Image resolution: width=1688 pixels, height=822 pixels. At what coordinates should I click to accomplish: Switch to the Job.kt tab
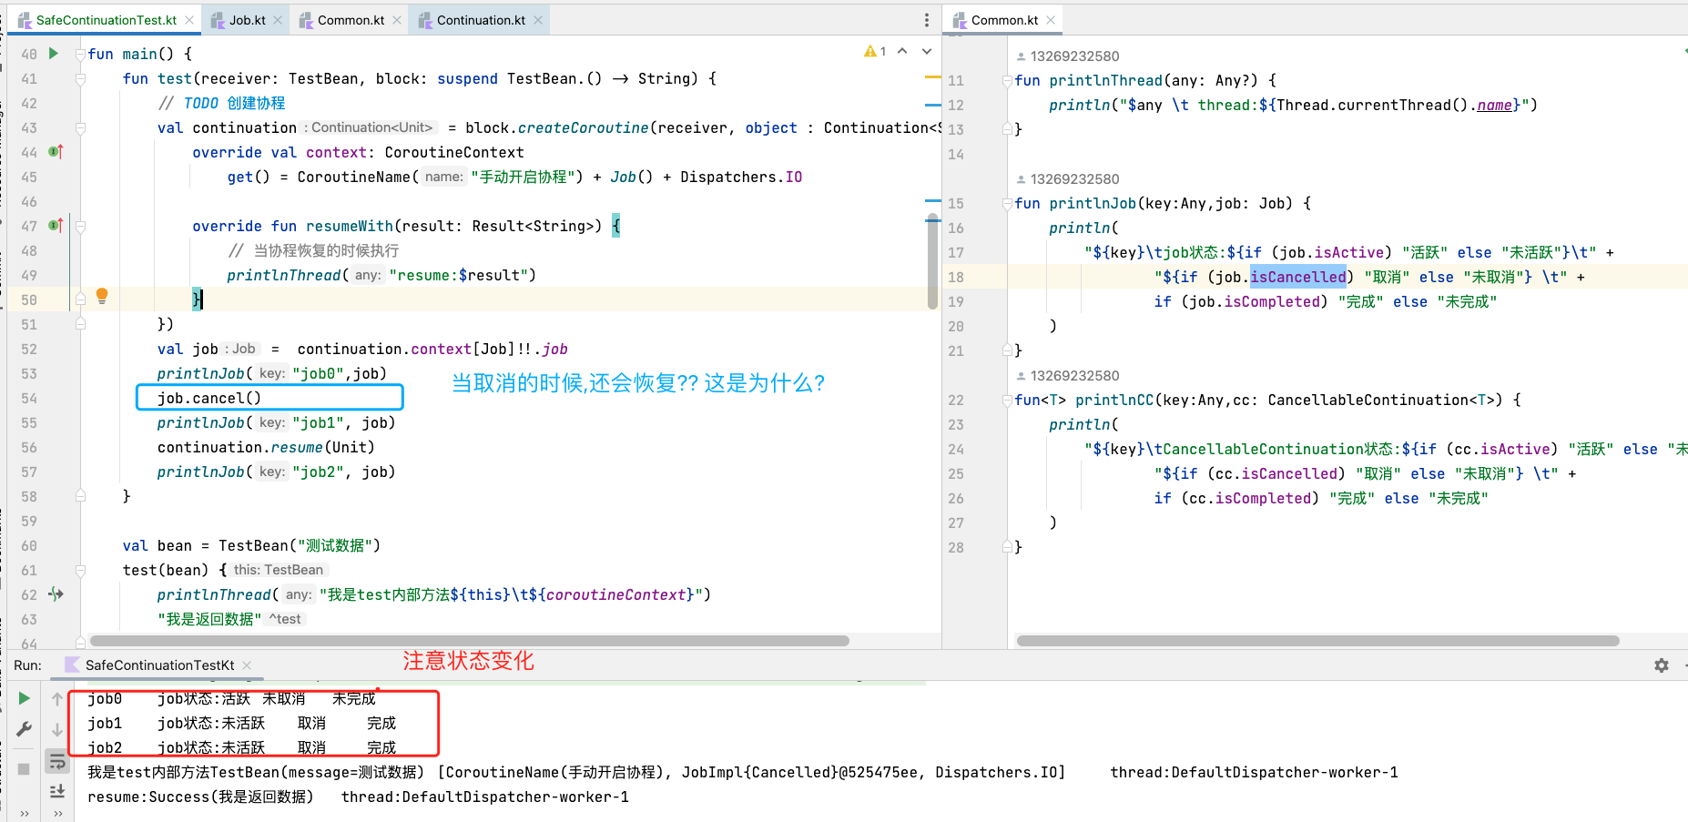coord(247,20)
